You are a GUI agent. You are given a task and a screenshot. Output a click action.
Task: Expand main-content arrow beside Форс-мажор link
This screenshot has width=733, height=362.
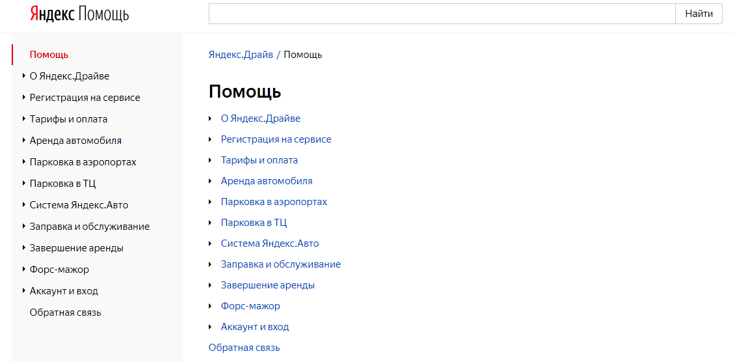click(x=211, y=306)
